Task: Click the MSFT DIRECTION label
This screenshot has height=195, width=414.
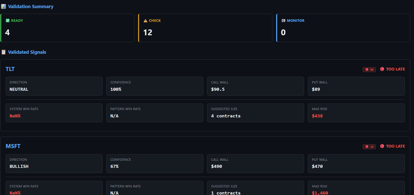Action: [18, 160]
